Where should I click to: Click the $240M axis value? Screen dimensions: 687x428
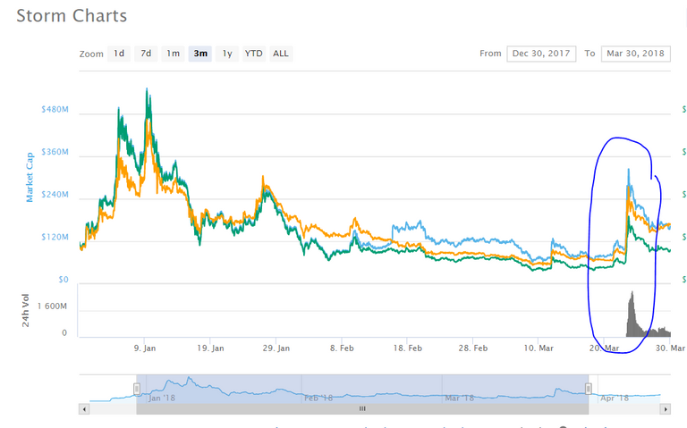click(55, 194)
